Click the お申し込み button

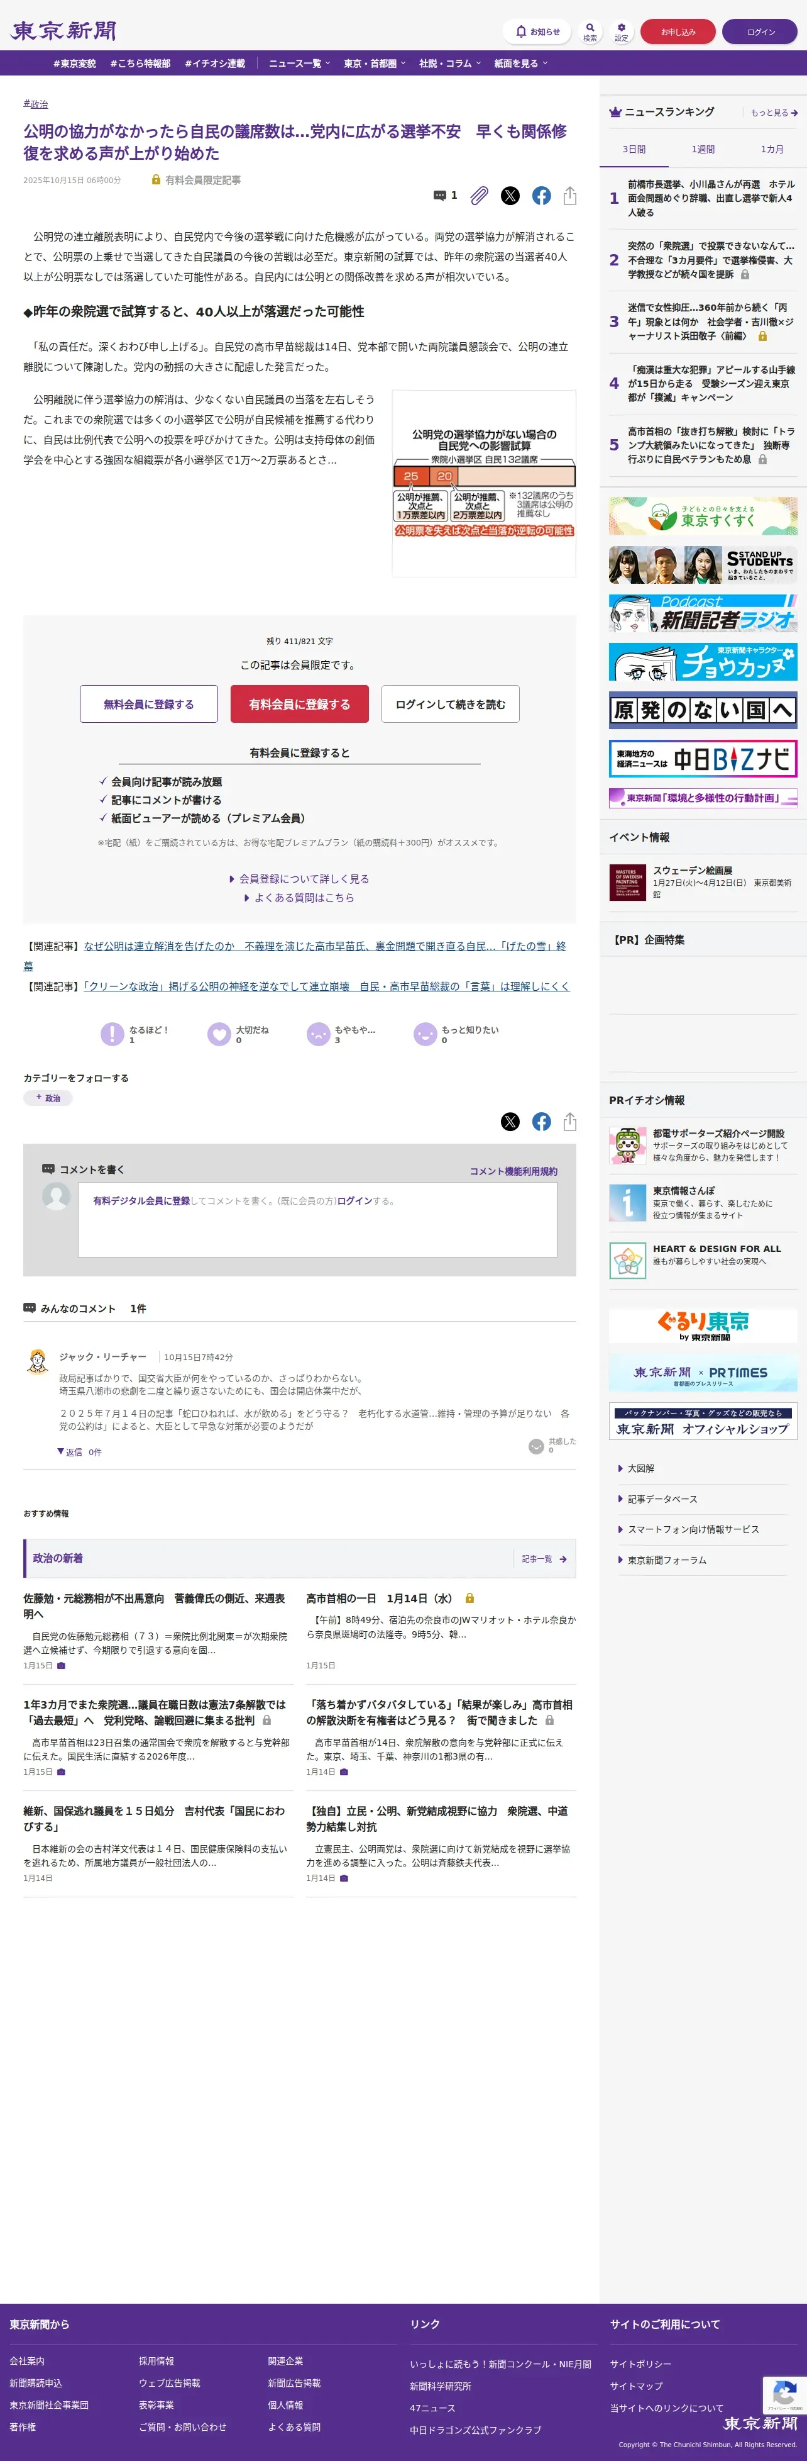[x=678, y=31]
